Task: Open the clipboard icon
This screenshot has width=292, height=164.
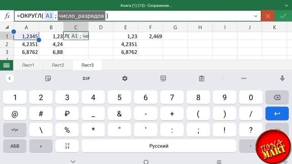Action: pyautogui.click(x=202, y=78)
